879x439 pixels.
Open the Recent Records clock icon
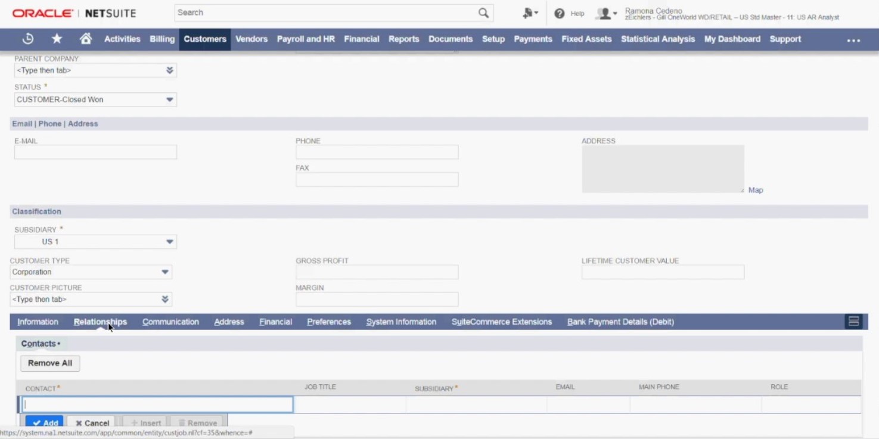pyautogui.click(x=27, y=39)
